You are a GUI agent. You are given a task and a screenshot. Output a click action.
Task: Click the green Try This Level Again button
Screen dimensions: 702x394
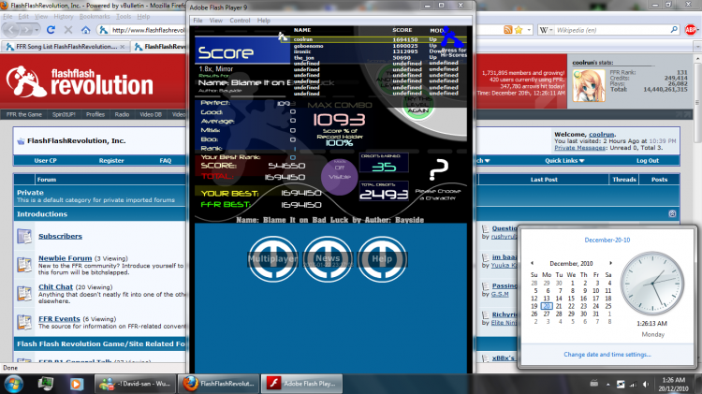tap(418, 105)
